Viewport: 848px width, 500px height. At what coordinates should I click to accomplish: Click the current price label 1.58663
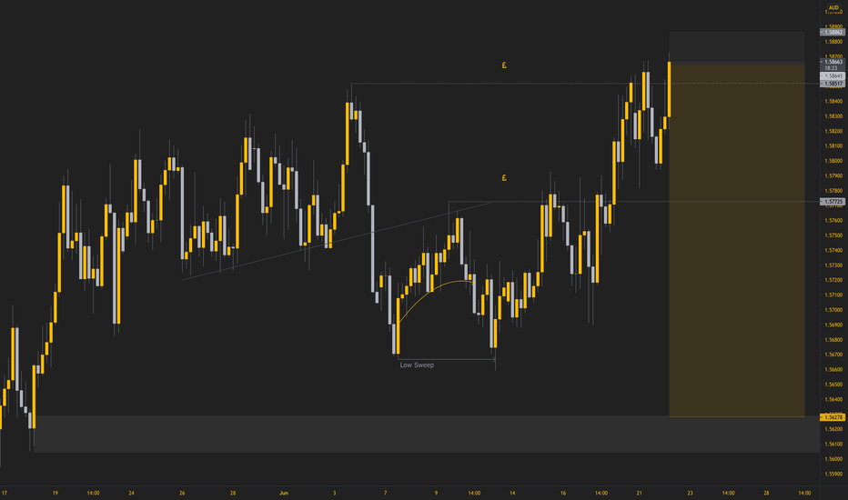point(833,62)
